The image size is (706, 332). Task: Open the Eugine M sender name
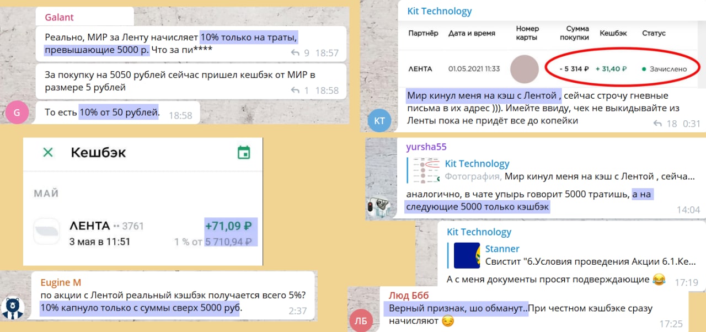pos(61,282)
